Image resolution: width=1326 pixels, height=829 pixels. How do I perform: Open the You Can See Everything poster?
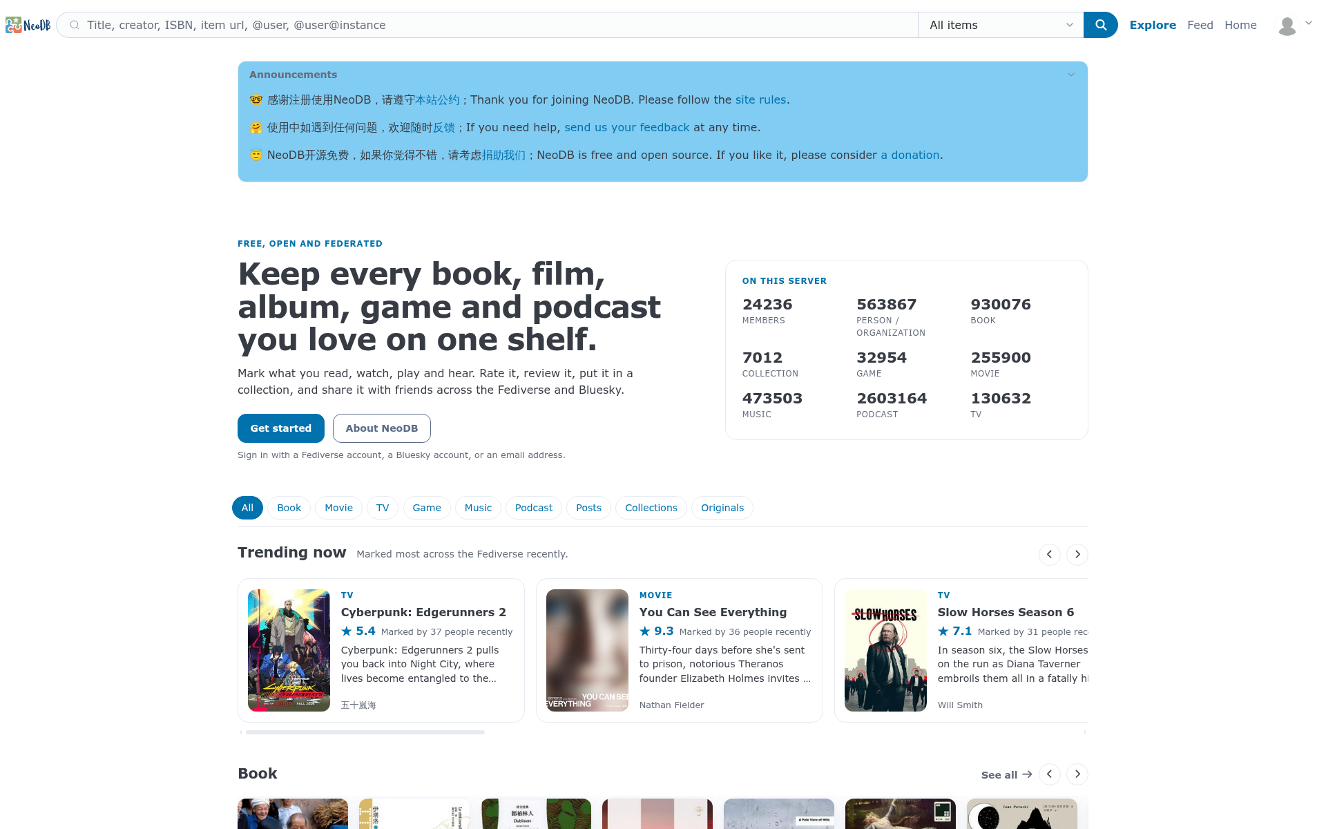(587, 650)
